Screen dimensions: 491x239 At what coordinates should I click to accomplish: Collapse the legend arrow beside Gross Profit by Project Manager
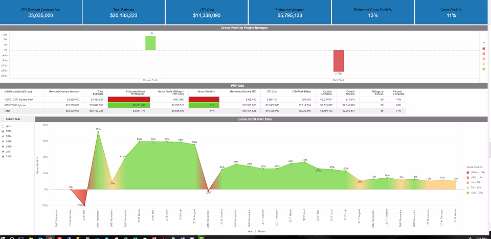484,42
